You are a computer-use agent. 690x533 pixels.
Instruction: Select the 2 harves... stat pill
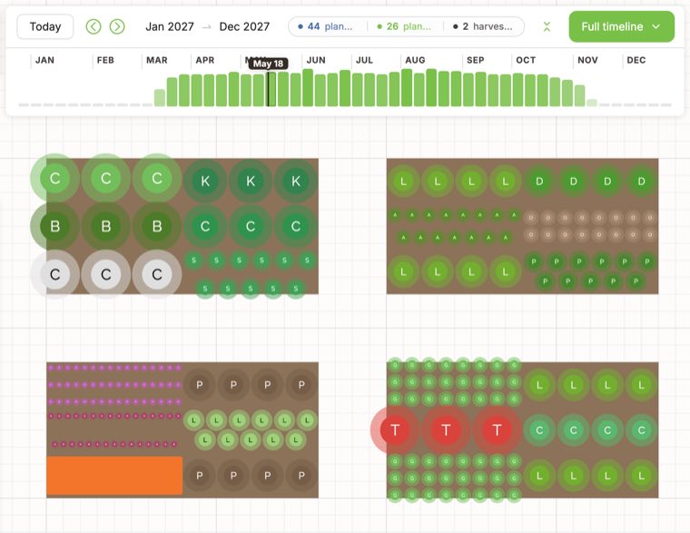[x=482, y=26]
